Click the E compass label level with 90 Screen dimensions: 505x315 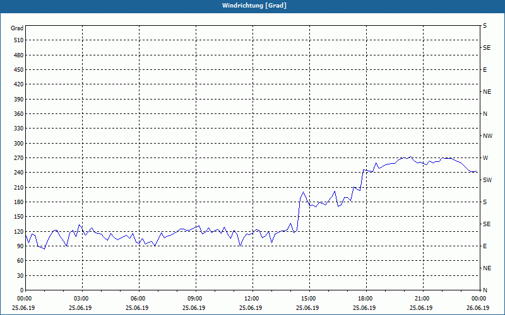(x=485, y=246)
